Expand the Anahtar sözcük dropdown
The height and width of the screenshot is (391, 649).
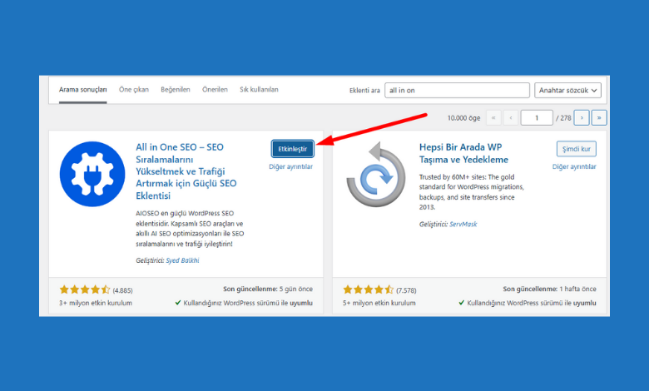tap(567, 90)
